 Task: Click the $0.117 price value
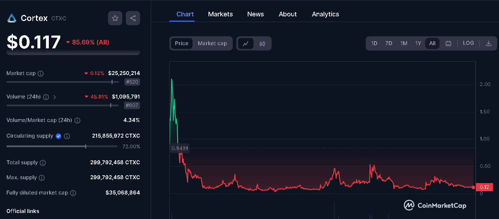[34, 42]
